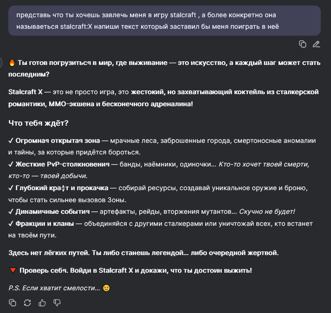This screenshot has width=331, height=313.
Task: Click the "Фракции и кланы" bullet title
Action: (x=45, y=224)
